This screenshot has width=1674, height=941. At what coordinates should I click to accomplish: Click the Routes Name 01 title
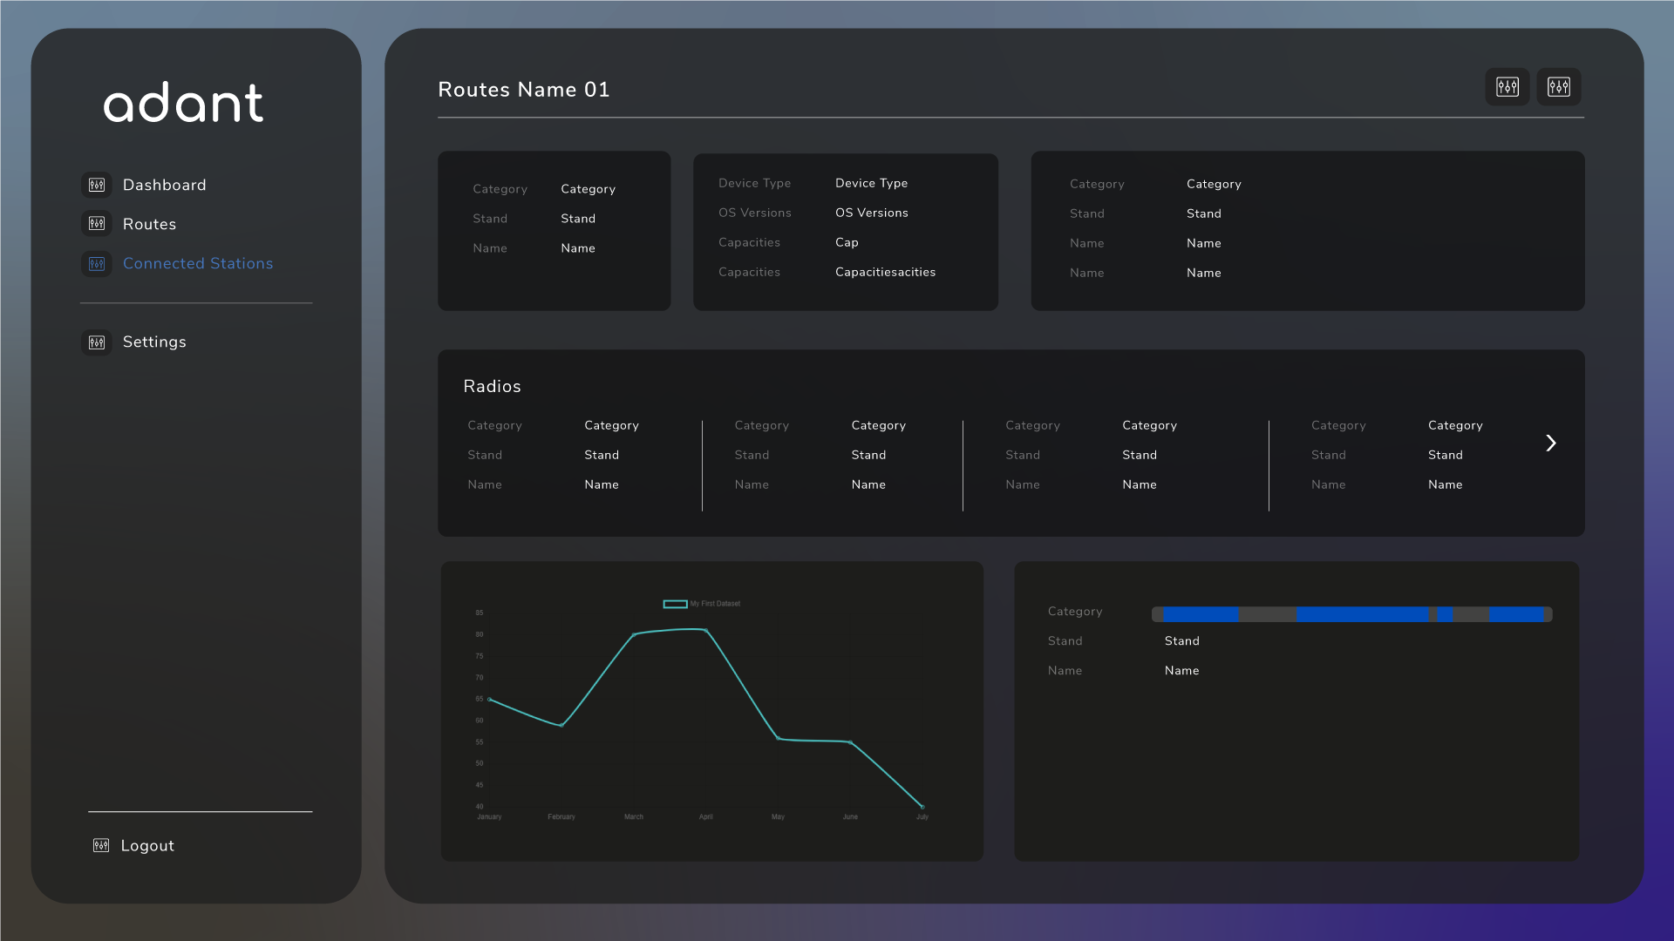tap(524, 90)
